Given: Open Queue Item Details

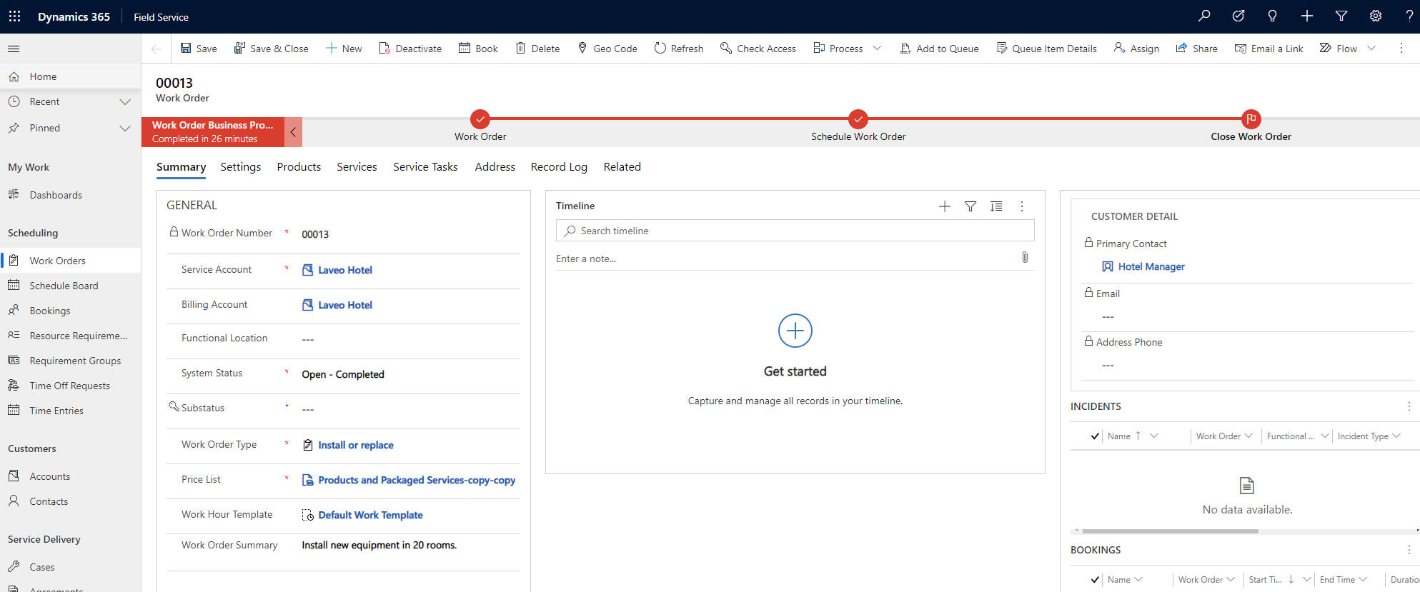Looking at the screenshot, I should [x=1047, y=49].
